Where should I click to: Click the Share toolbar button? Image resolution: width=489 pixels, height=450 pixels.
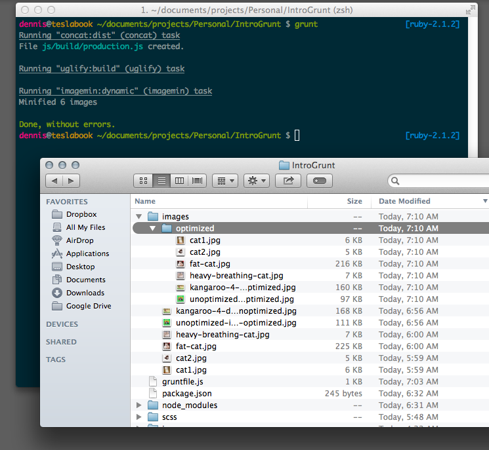288,181
